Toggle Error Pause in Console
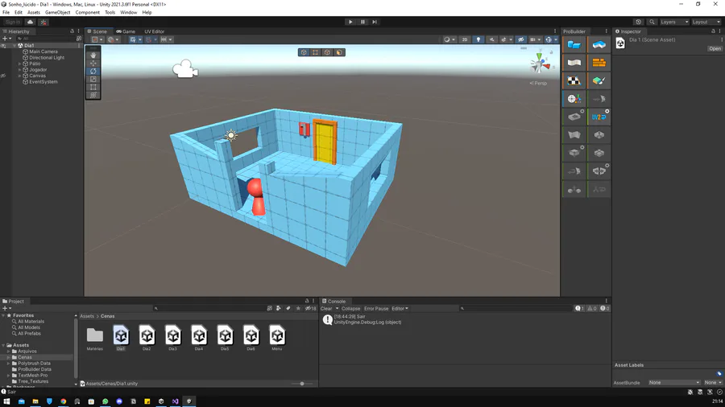The height and width of the screenshot is (407, 725). (376, 309)
